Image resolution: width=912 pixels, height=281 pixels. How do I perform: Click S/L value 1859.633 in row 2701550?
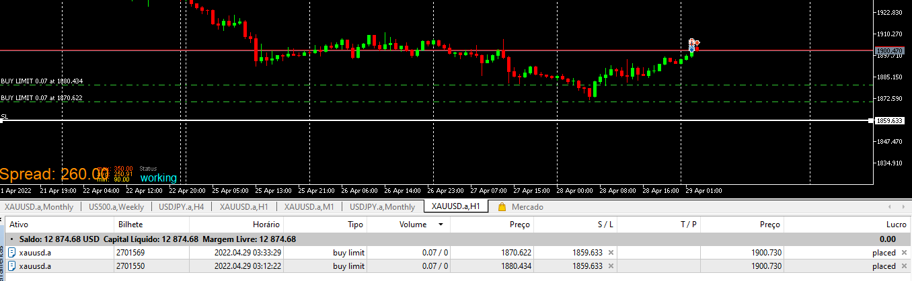pos(588,266)
